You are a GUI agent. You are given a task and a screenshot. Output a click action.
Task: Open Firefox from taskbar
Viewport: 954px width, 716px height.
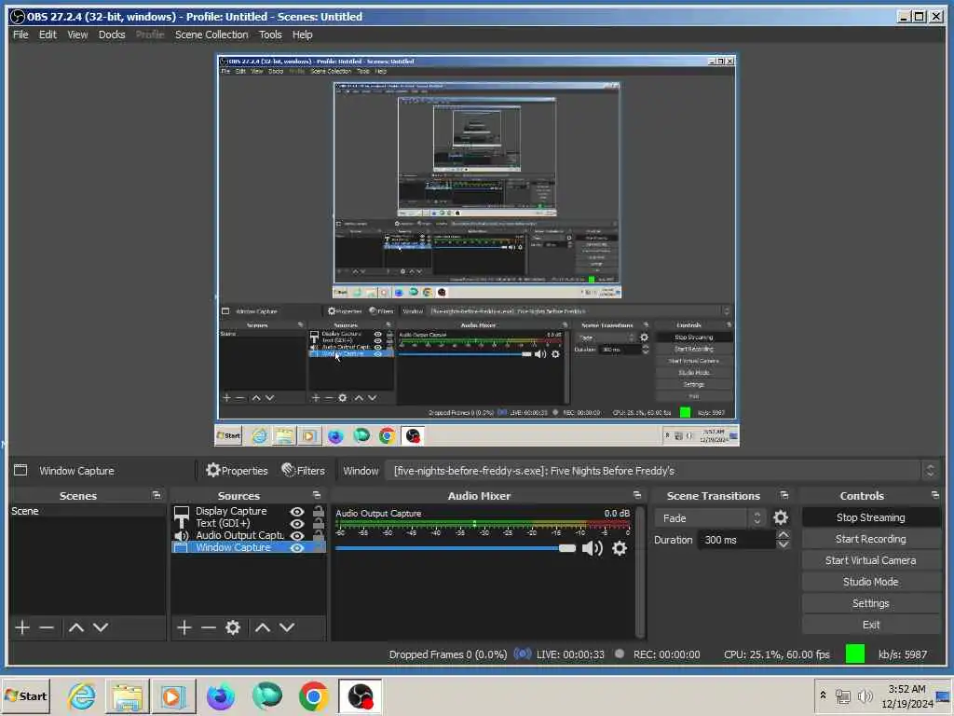tap(220, 695)
